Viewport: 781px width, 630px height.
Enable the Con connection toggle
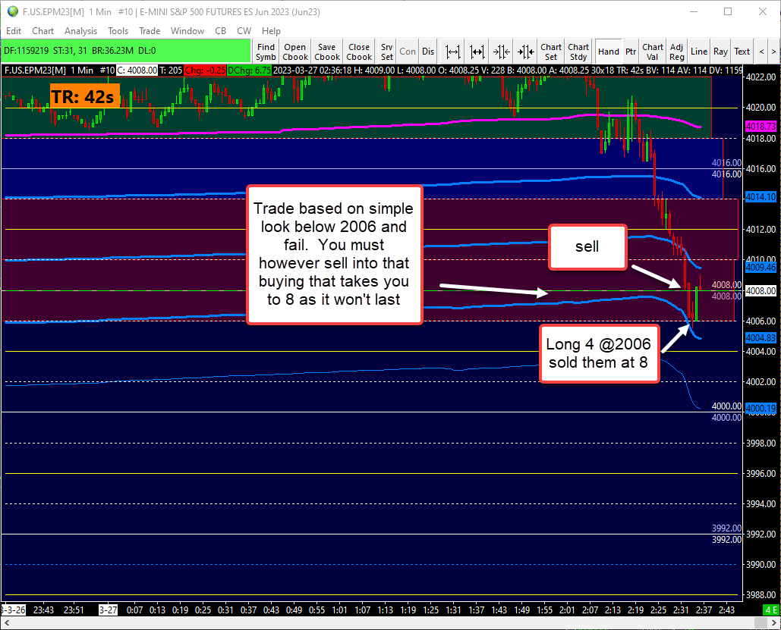408,51
